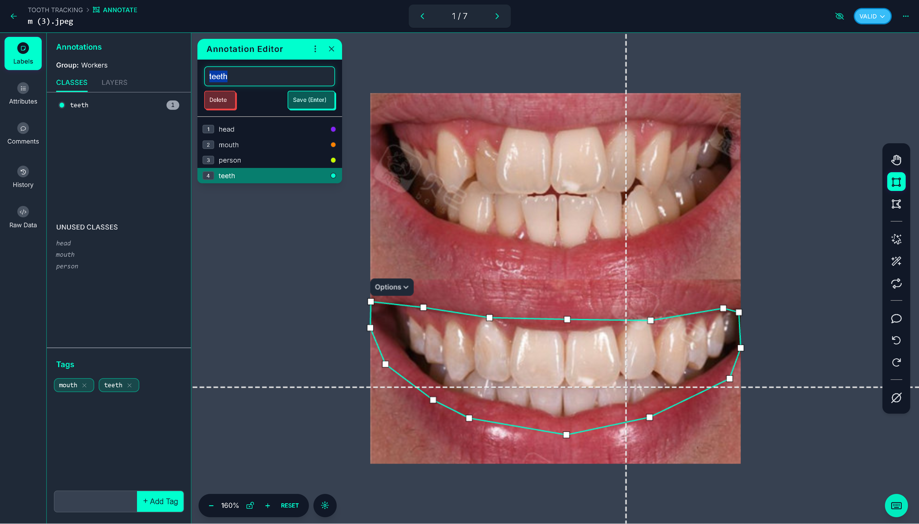Image resolution: width=919 pixels, height=524 pixels.
Task: Click the + Add Tag button
Action: 161,501
